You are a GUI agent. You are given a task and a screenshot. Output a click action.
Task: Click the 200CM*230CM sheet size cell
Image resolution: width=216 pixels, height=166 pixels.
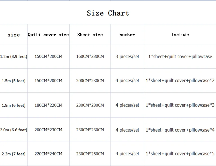coord(90,81)
